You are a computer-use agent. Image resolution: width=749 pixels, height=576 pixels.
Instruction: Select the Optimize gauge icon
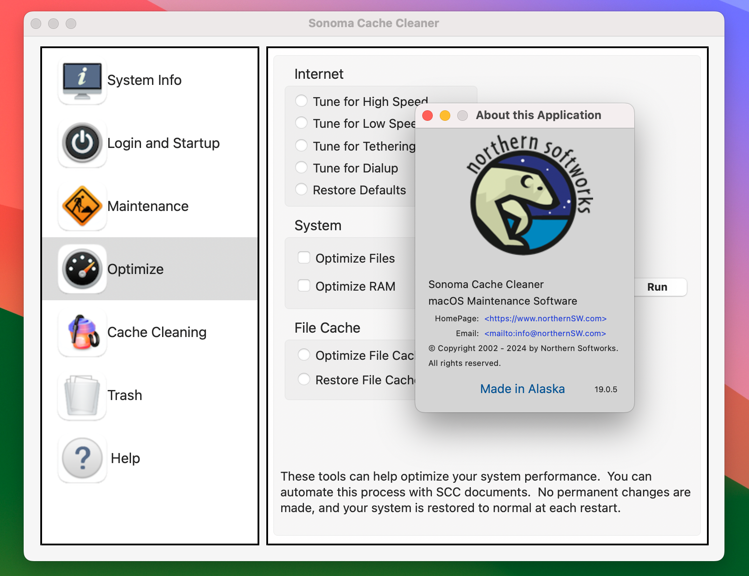coord(82,269)
